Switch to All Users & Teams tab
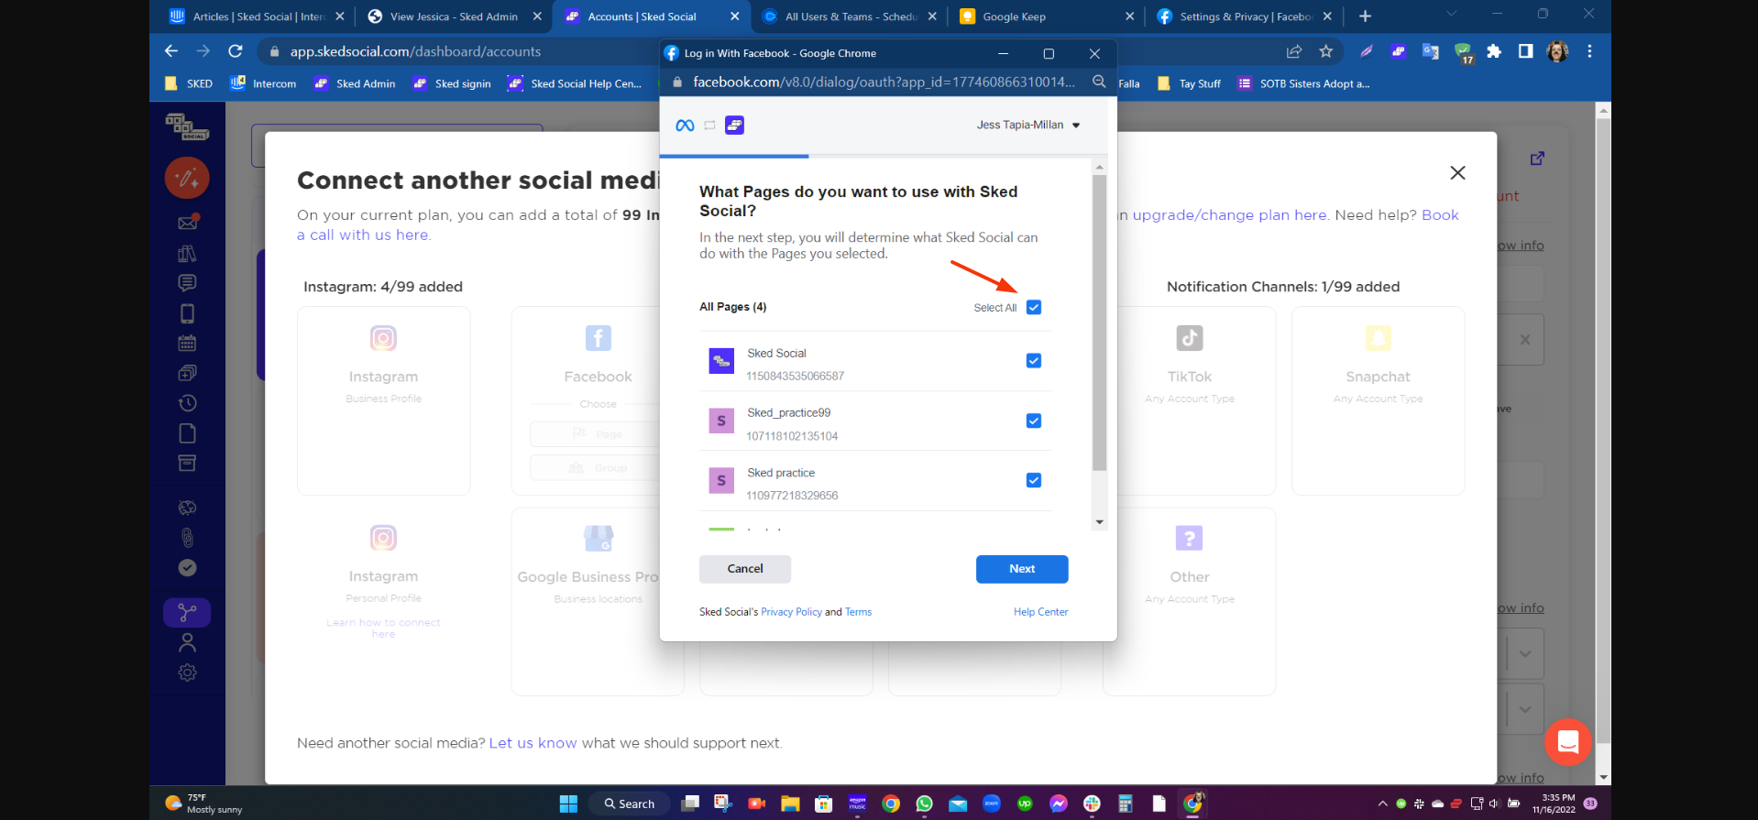This screenshot has height=820, width=1758. [850, 16]
